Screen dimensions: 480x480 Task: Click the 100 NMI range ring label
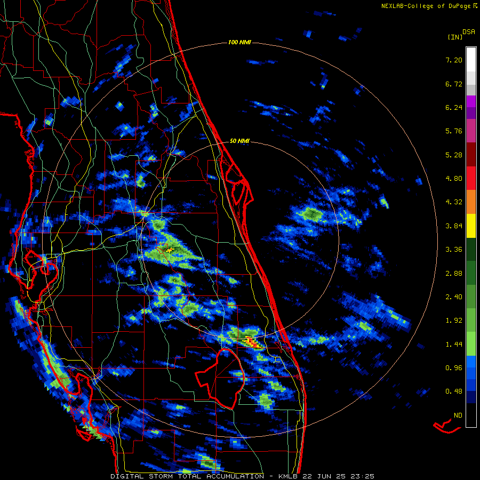click(x=239, y=42)
